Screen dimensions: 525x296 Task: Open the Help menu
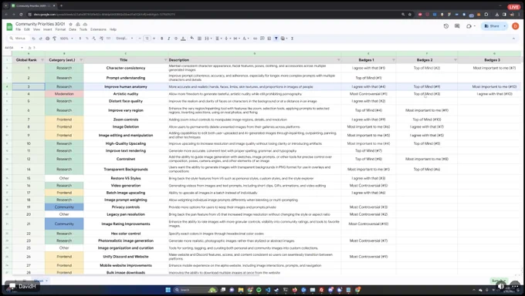[113, 29]
